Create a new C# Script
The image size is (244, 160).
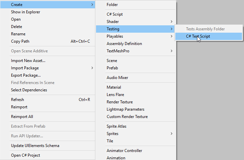136,14
